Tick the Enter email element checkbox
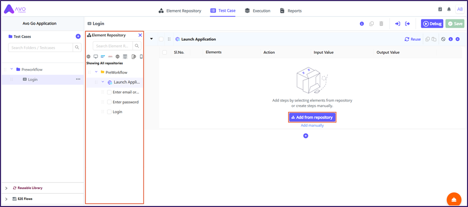468x207 pixels. (110, 92)
